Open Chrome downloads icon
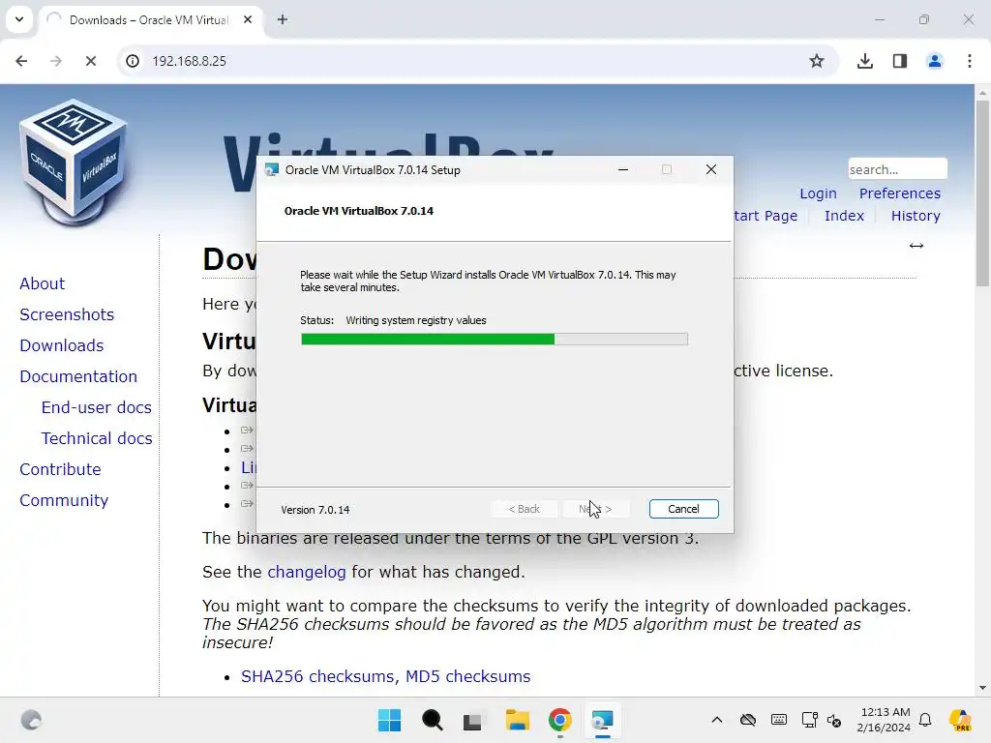 pyautogui.click(x=865, y=61)
